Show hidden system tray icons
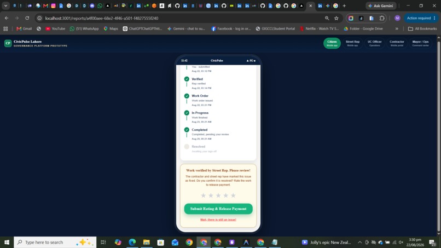 (359, 242)
